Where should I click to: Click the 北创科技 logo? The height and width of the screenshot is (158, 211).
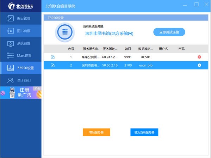[20, 6]
